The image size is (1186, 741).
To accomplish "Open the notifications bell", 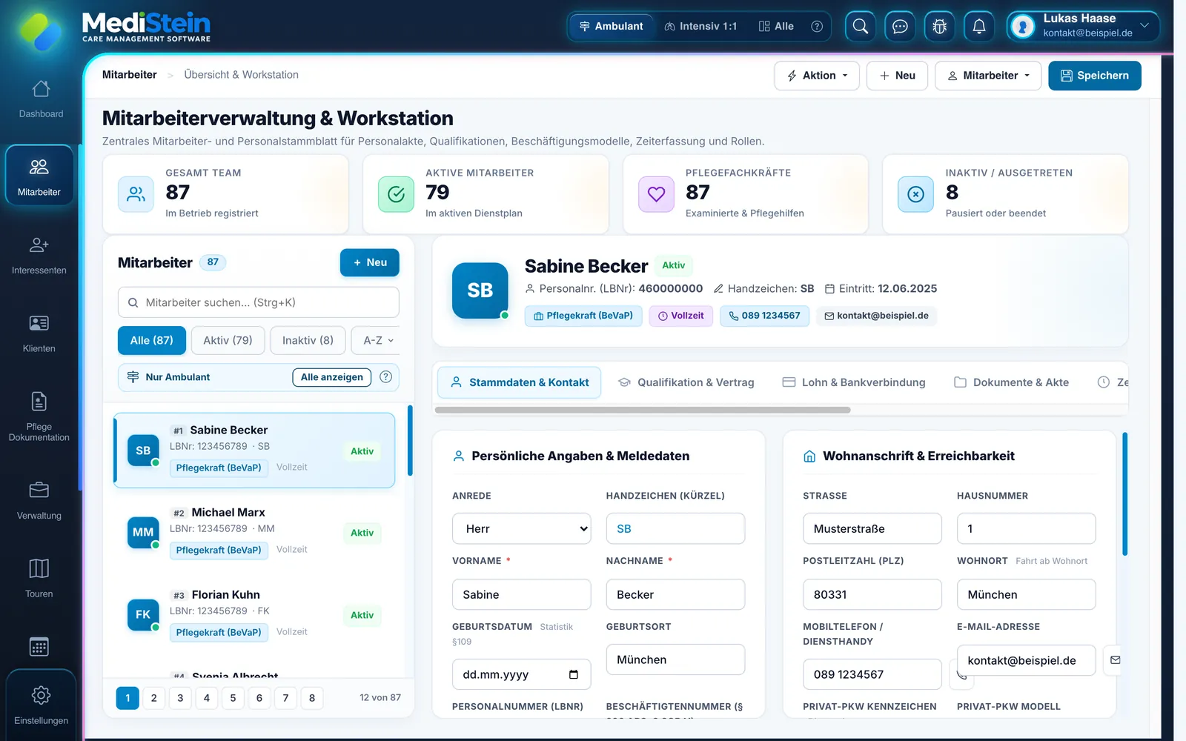I will coord(979,27).
